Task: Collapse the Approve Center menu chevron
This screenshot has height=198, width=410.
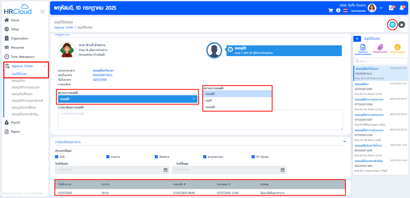Action: click(45, 66)
